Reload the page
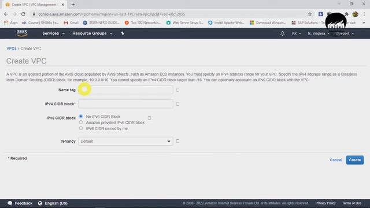 pyautogui.click(x=23, y=14)
